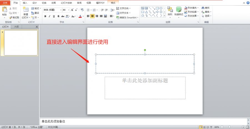250x129 pixels.
Task: Click 转换为 SmartArt button
Action: (127, 18)
